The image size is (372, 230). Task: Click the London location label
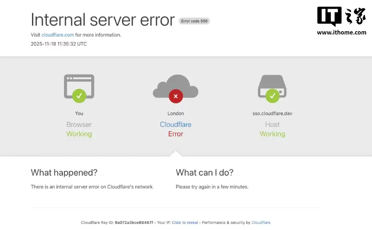click(x=176, y=114)
